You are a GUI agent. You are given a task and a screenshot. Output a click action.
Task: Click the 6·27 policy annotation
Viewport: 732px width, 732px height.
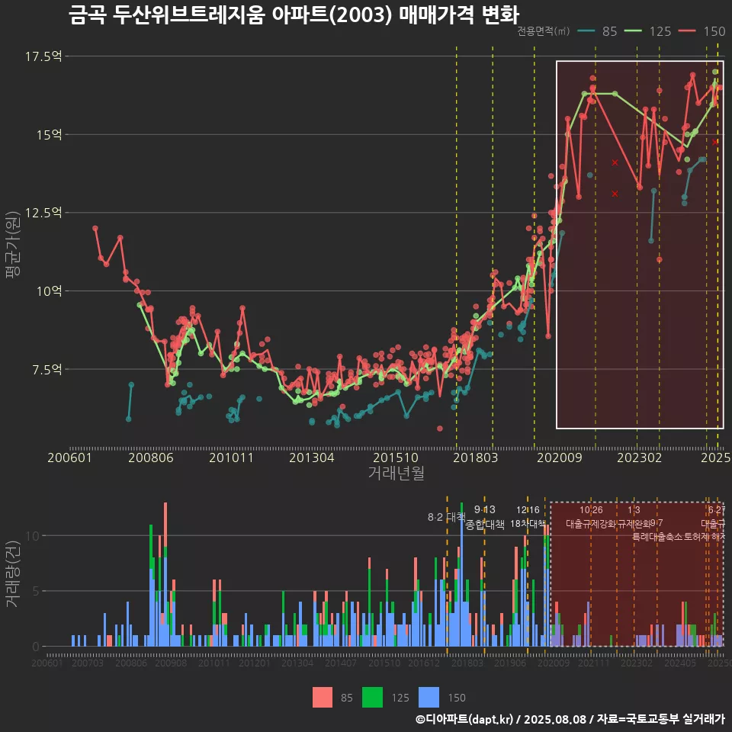(x=717, y=510)
